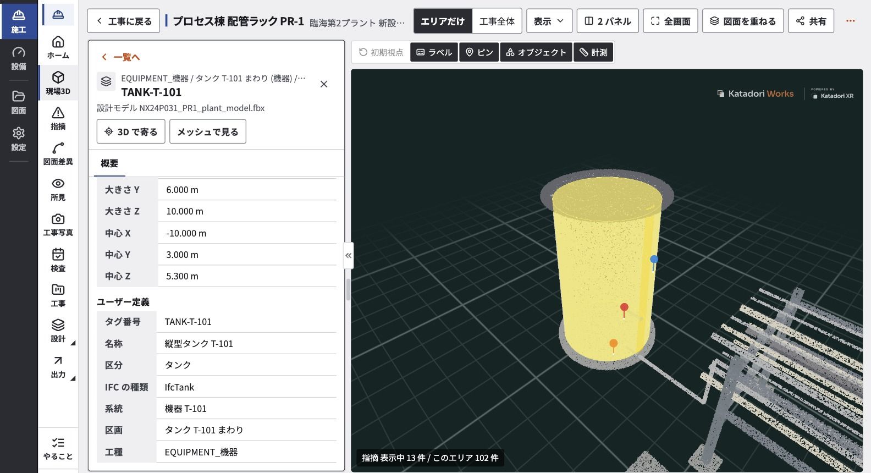
Task: Reset to 初期視点 initial view
Action: tap(381, 52)
